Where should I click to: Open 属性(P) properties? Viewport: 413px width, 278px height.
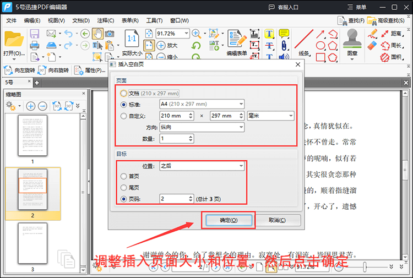point(90,70)
